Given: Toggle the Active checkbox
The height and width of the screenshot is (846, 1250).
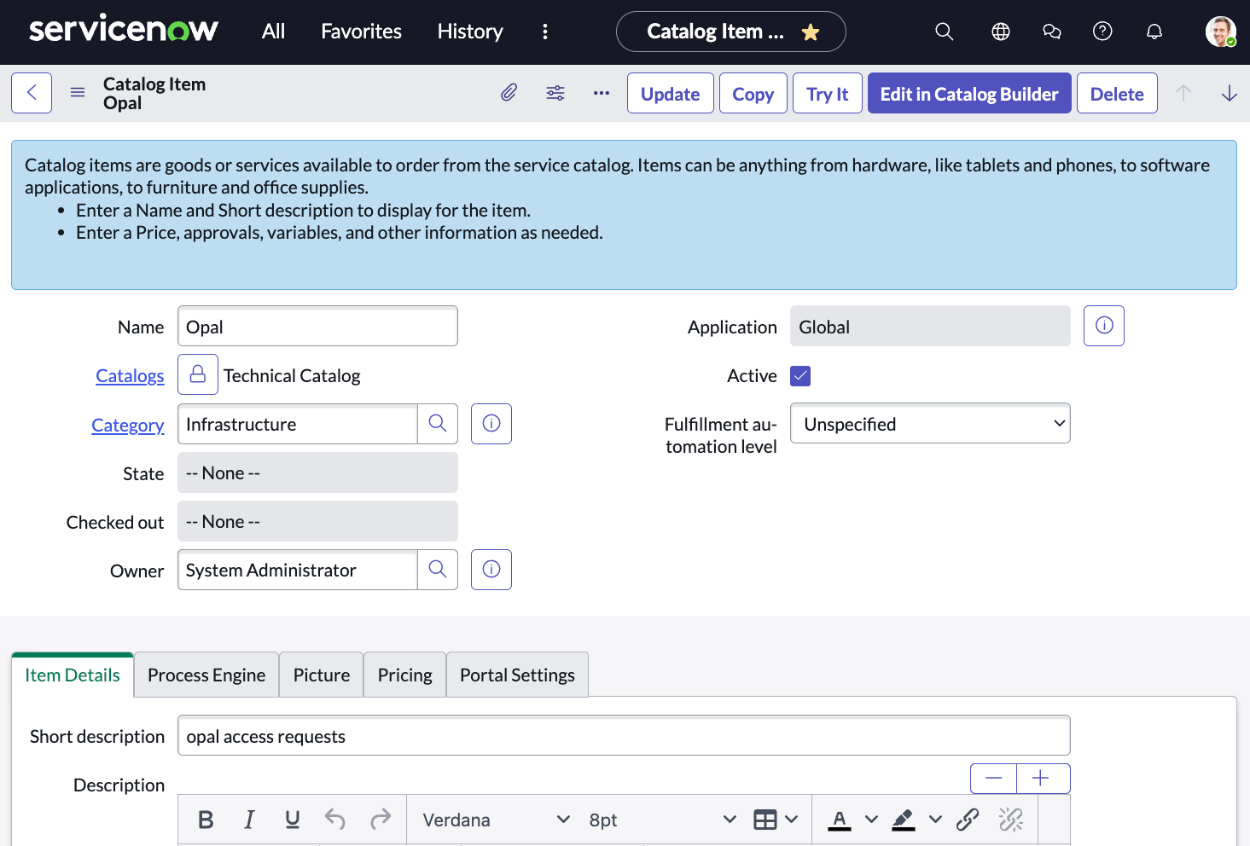Looking at the screenshot, I should [800, 375].
